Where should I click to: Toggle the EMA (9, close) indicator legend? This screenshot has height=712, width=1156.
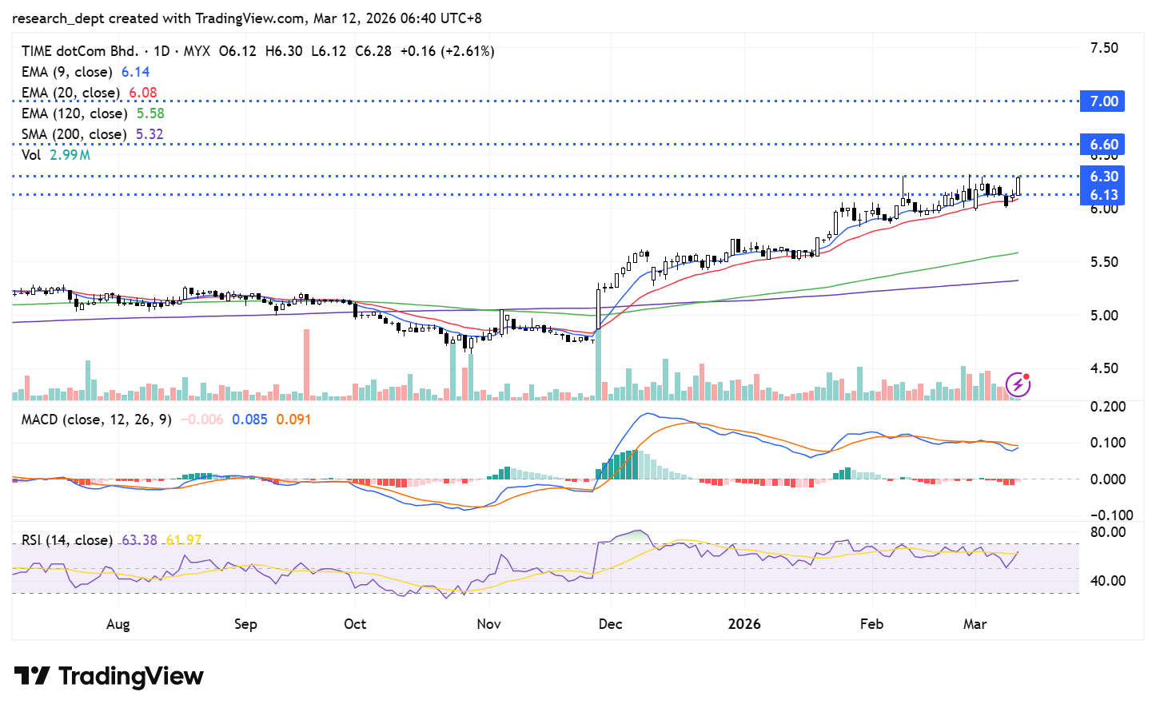67,72
